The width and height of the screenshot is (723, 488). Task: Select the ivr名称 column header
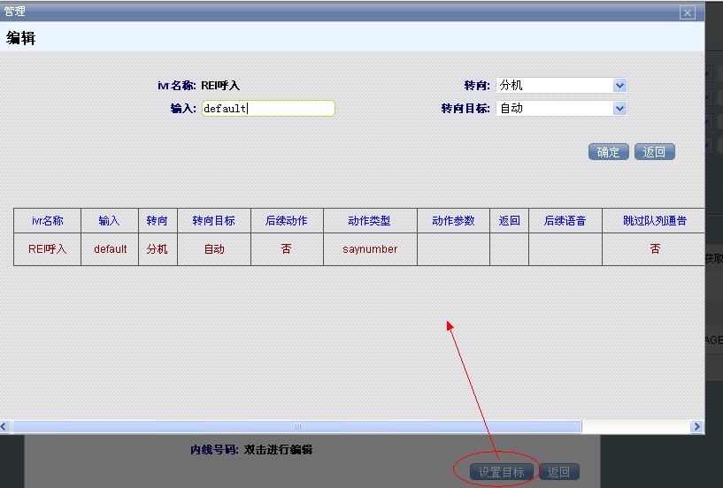47,221
